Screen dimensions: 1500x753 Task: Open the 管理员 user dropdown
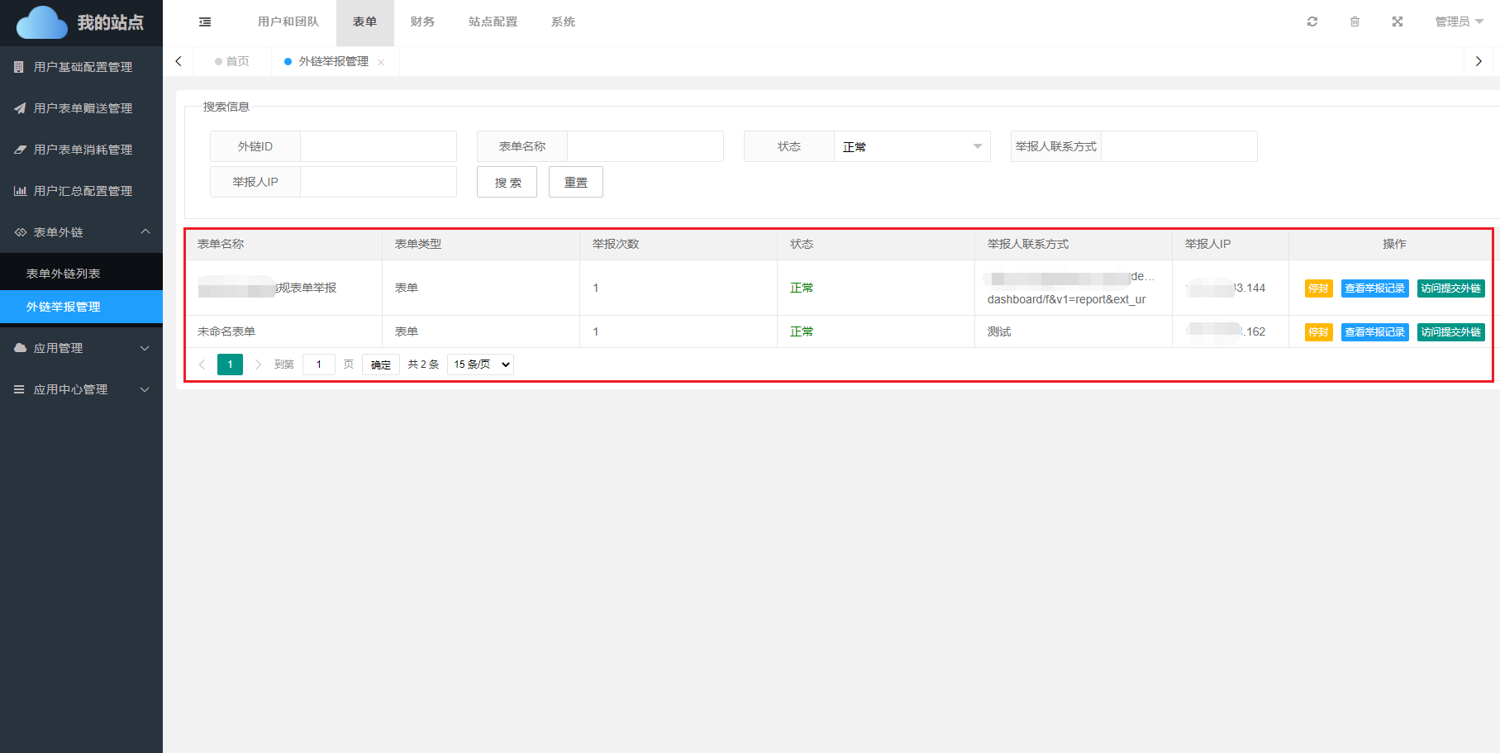[1459, 21]
